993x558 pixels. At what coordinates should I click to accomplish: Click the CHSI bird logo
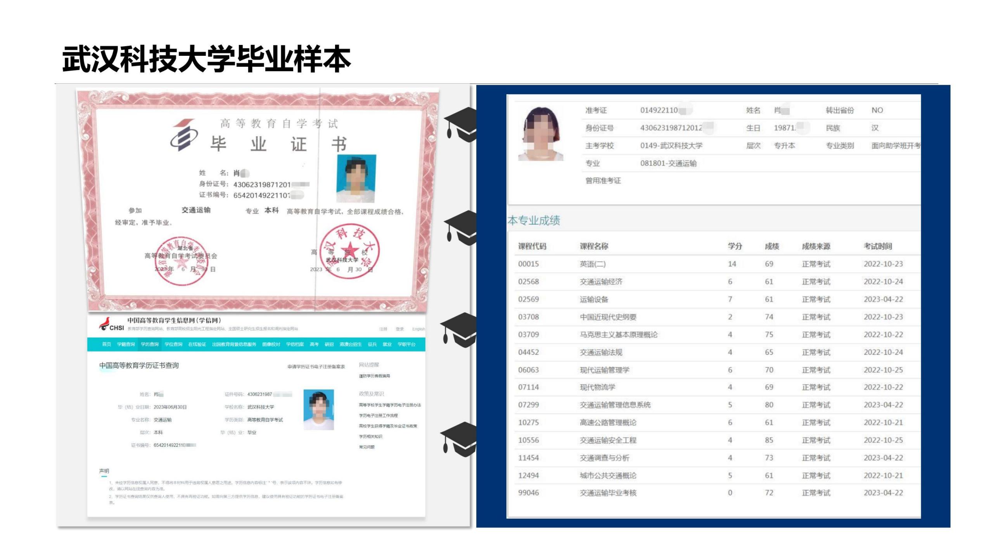105,324
